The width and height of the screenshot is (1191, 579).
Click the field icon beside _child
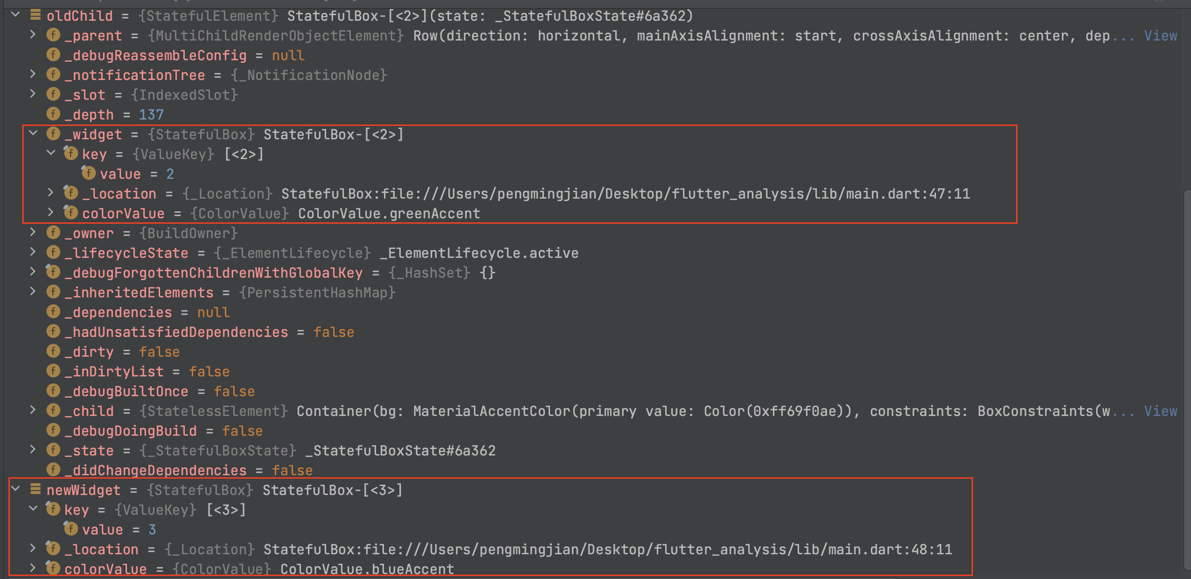click(53, 411)
